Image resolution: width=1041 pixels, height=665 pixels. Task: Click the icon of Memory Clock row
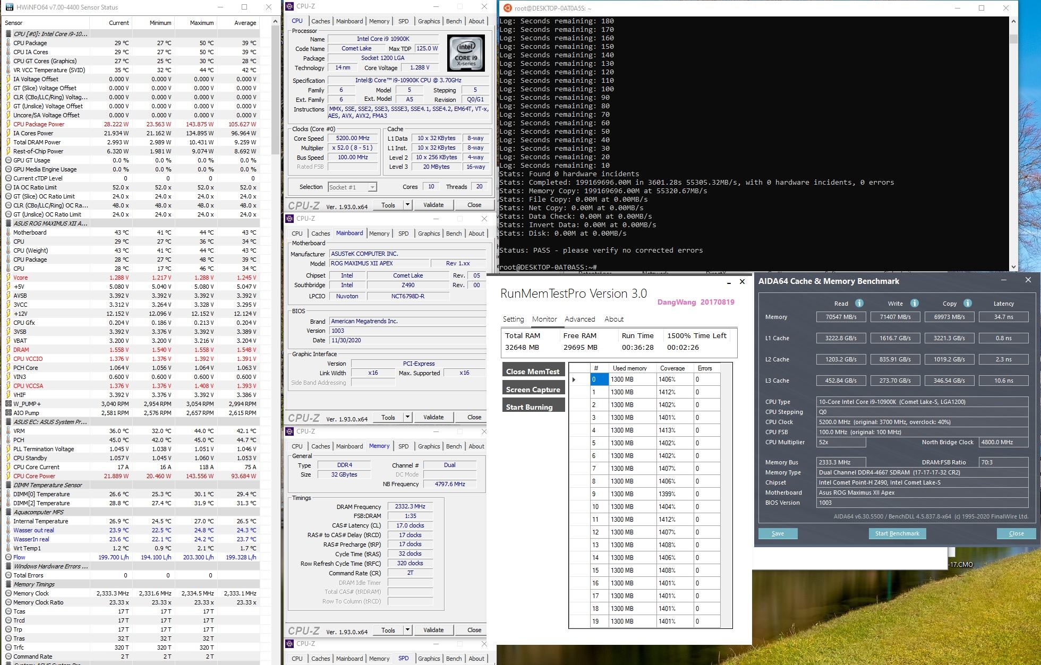pyautogui.click(x=8, y=593)
